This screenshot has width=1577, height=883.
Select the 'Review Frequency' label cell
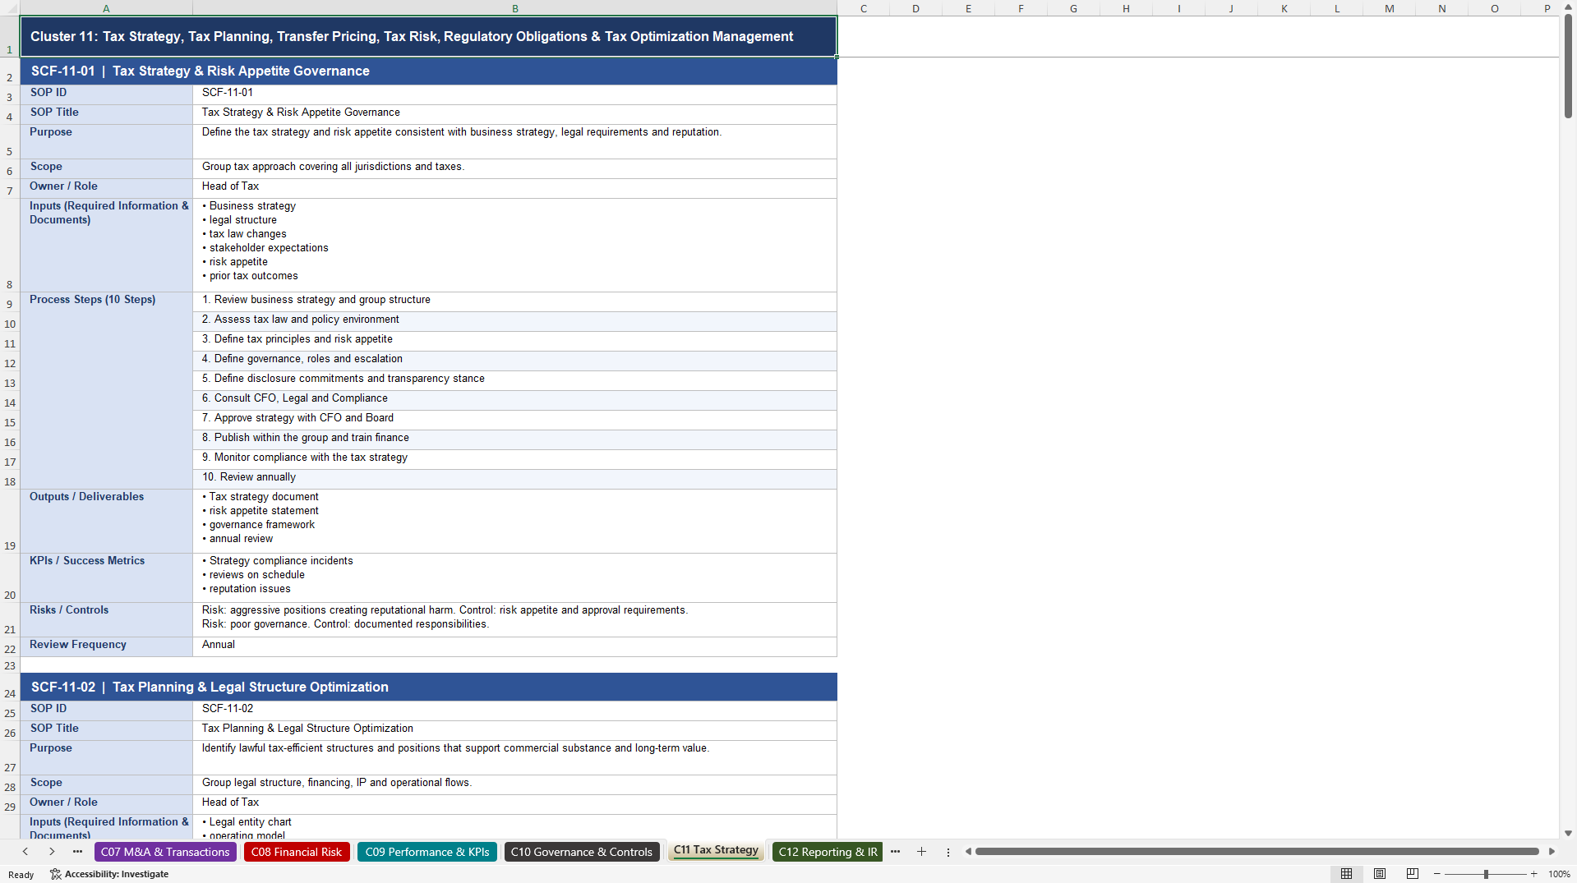tap(106, 646)
